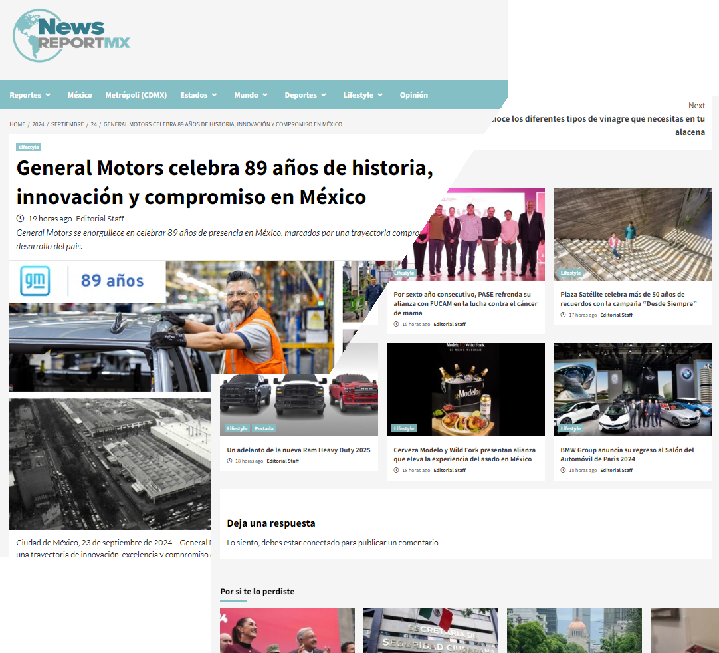Click clock icon beside 17 horas ago
The height and width of the screenshot is (653, 719).
tap(563, 315)
